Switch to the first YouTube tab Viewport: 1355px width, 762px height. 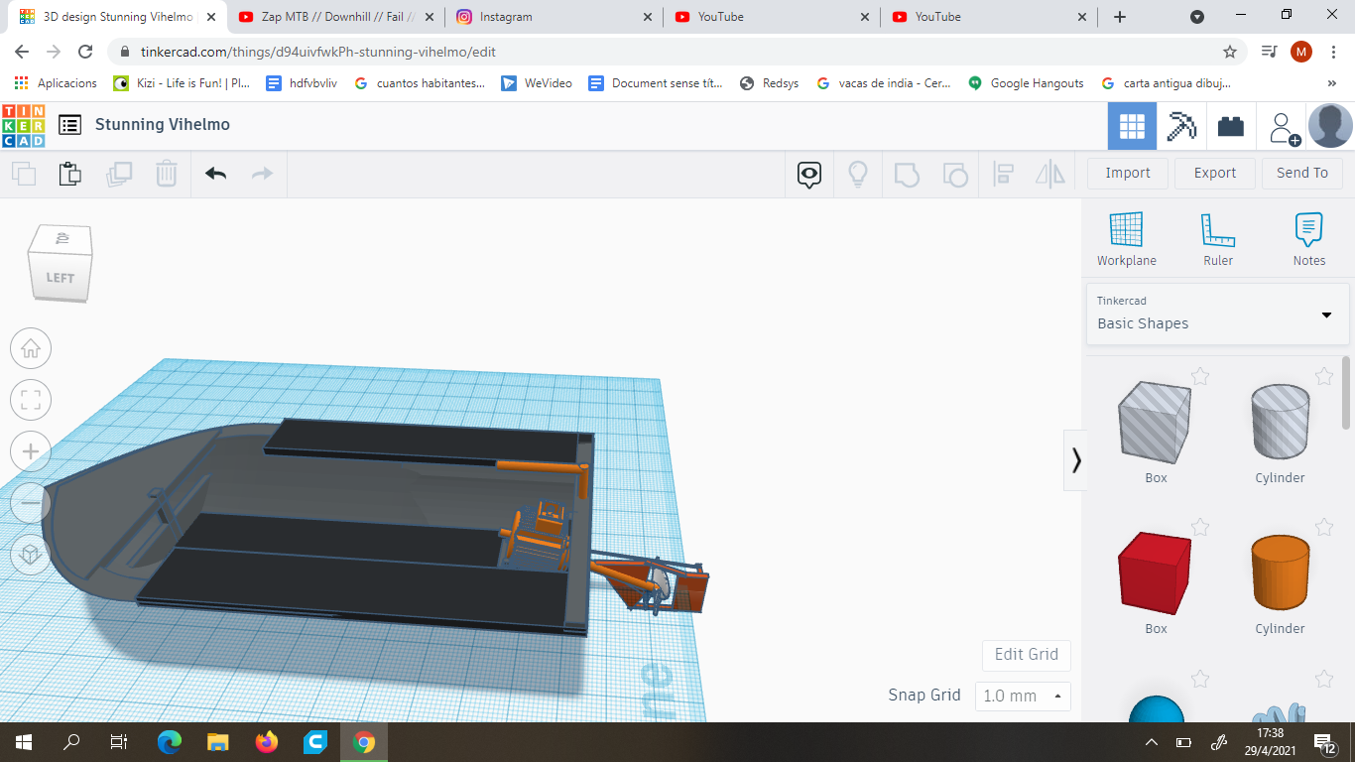click(x=772, y=17)
